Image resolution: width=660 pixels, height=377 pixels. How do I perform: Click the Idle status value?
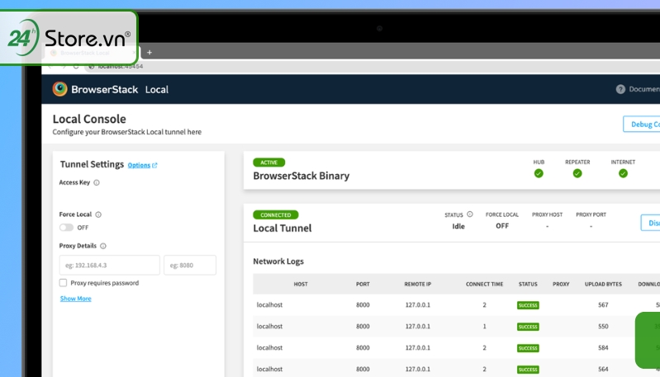pos(458,226)
